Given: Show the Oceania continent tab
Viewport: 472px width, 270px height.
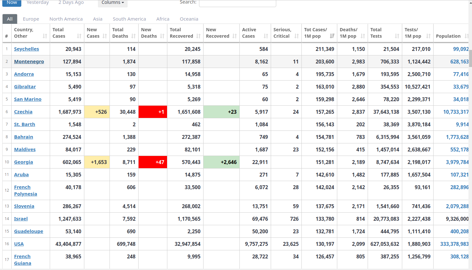Looking at the screenshot, I should click(189, 19).
